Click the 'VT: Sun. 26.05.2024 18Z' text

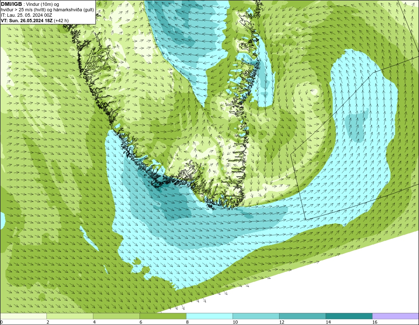click(x=27, y=21)
